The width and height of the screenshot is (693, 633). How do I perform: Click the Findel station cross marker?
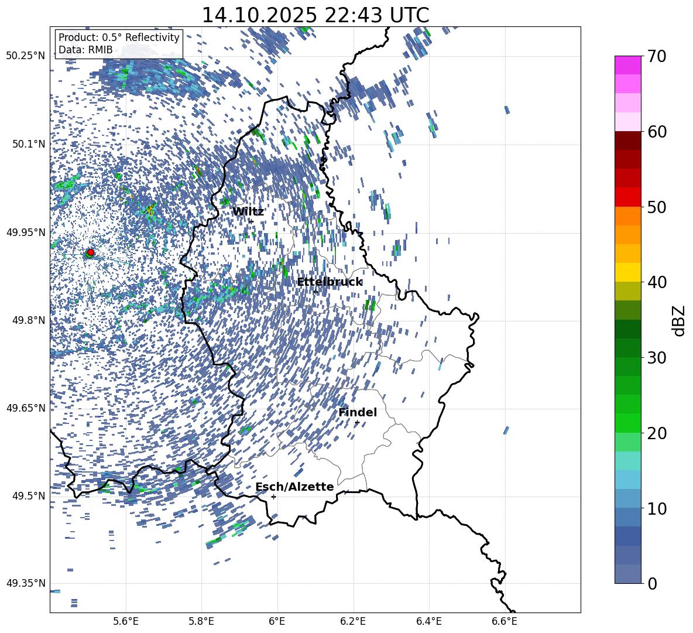pos(357,423)
